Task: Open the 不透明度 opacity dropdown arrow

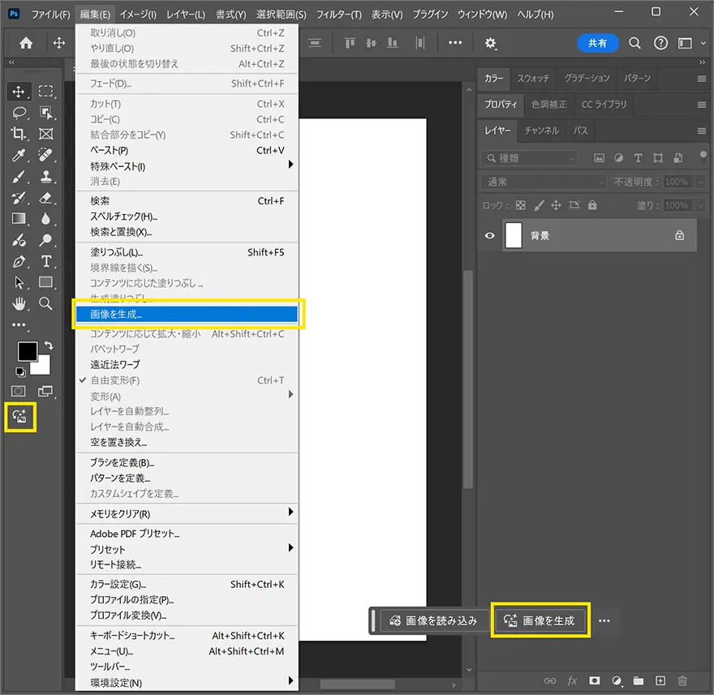Action: click(x=700, y=182)
